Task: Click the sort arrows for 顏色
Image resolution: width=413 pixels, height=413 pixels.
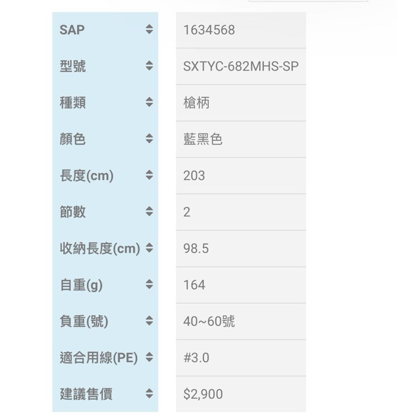Action: coord(149,139)
